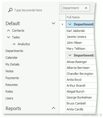Select the John Nilsen row

80,43
